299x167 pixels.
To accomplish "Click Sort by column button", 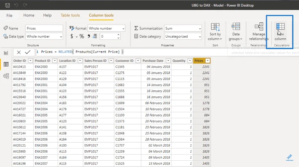I will pyautogui.click(x=215, y=32).
